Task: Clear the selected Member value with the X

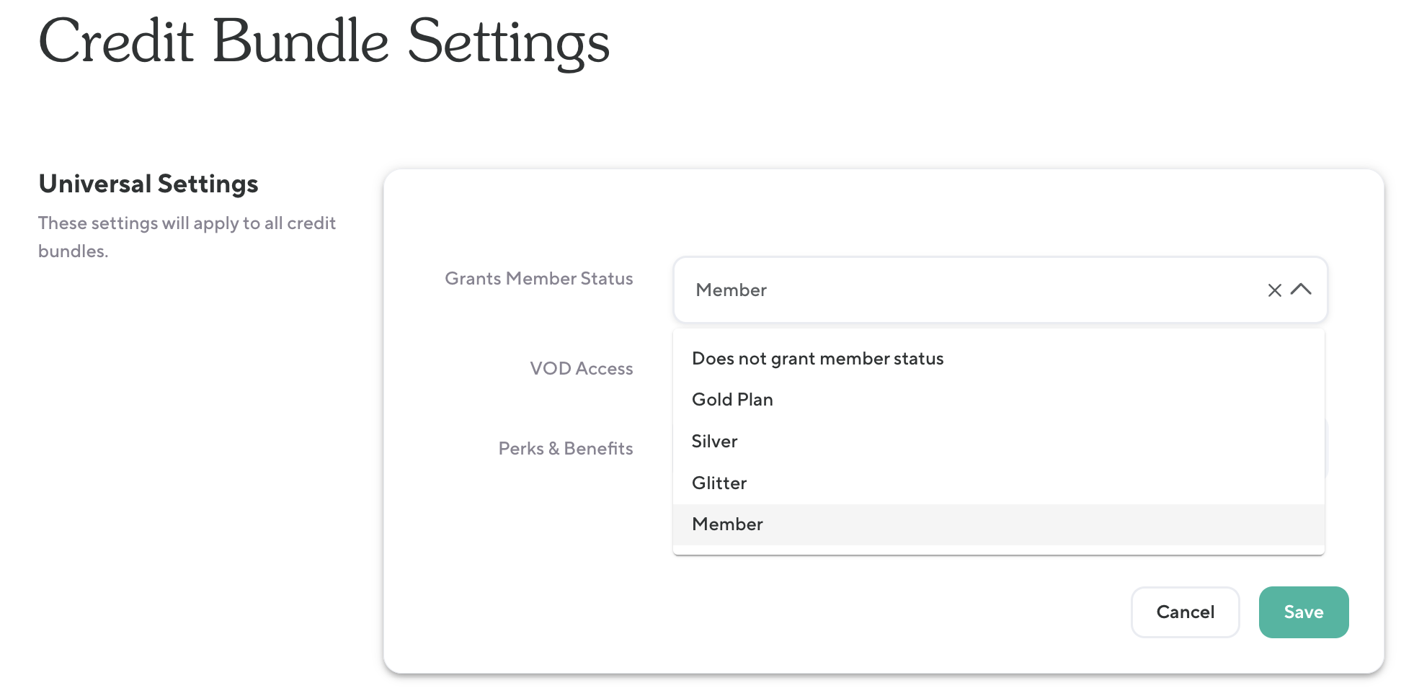Action: [1274, 290]
